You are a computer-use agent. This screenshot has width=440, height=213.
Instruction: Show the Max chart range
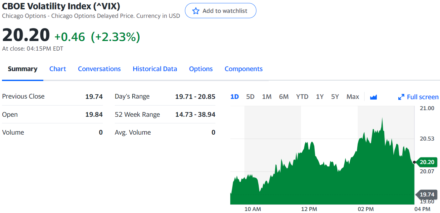[353, 97]
